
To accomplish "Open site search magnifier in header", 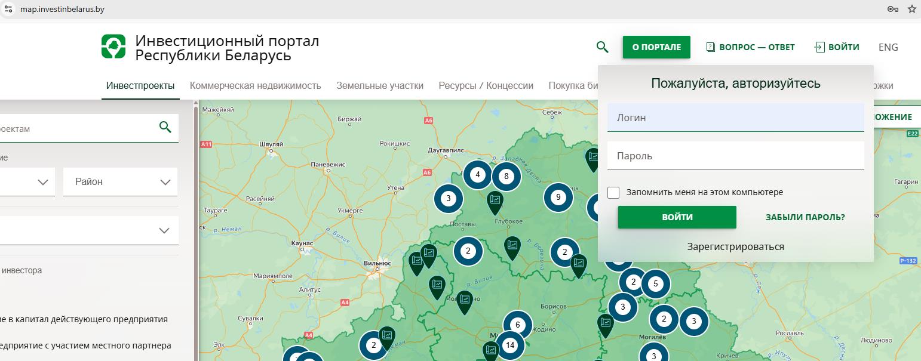I will (602, 47).
